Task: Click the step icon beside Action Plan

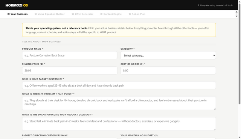Action: [x=130, y=14]
